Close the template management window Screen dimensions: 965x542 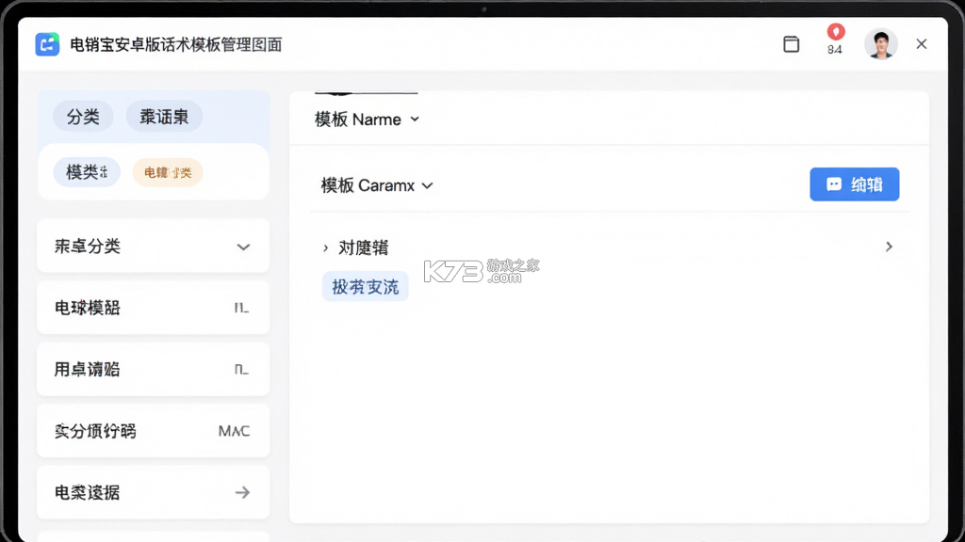922,44
